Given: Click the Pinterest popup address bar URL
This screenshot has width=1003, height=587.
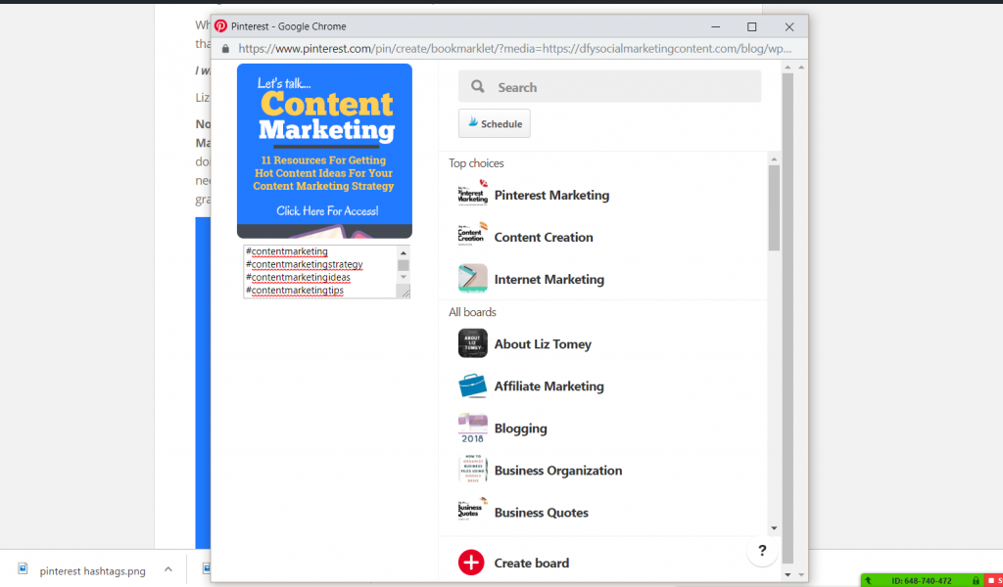Looking at the screenshot, I should pyautogui.click(x=515, y=49).
